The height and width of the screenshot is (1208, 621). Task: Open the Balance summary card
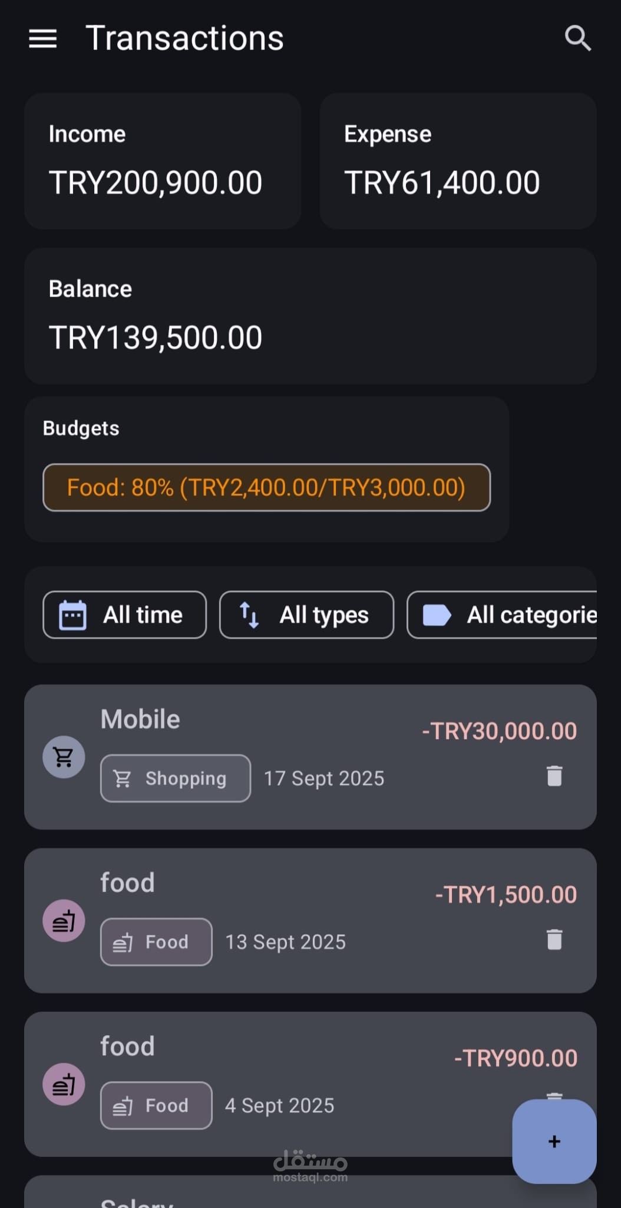pos(310,316)
